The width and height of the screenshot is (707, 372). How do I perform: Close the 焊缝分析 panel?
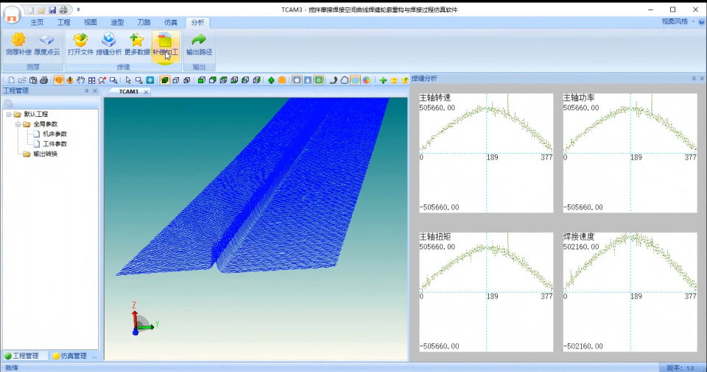tap(702, 79)
